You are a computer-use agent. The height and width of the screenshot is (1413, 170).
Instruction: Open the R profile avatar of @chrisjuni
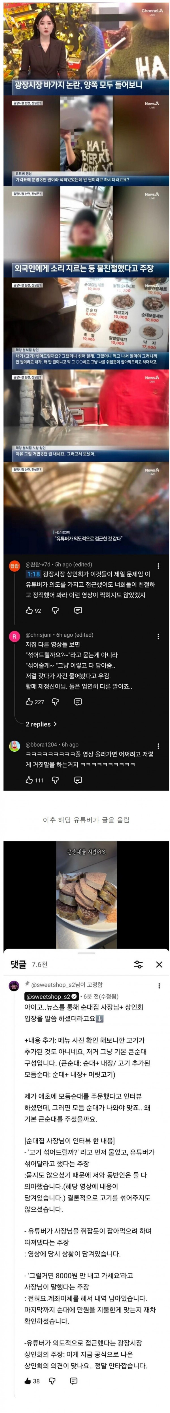14,636
